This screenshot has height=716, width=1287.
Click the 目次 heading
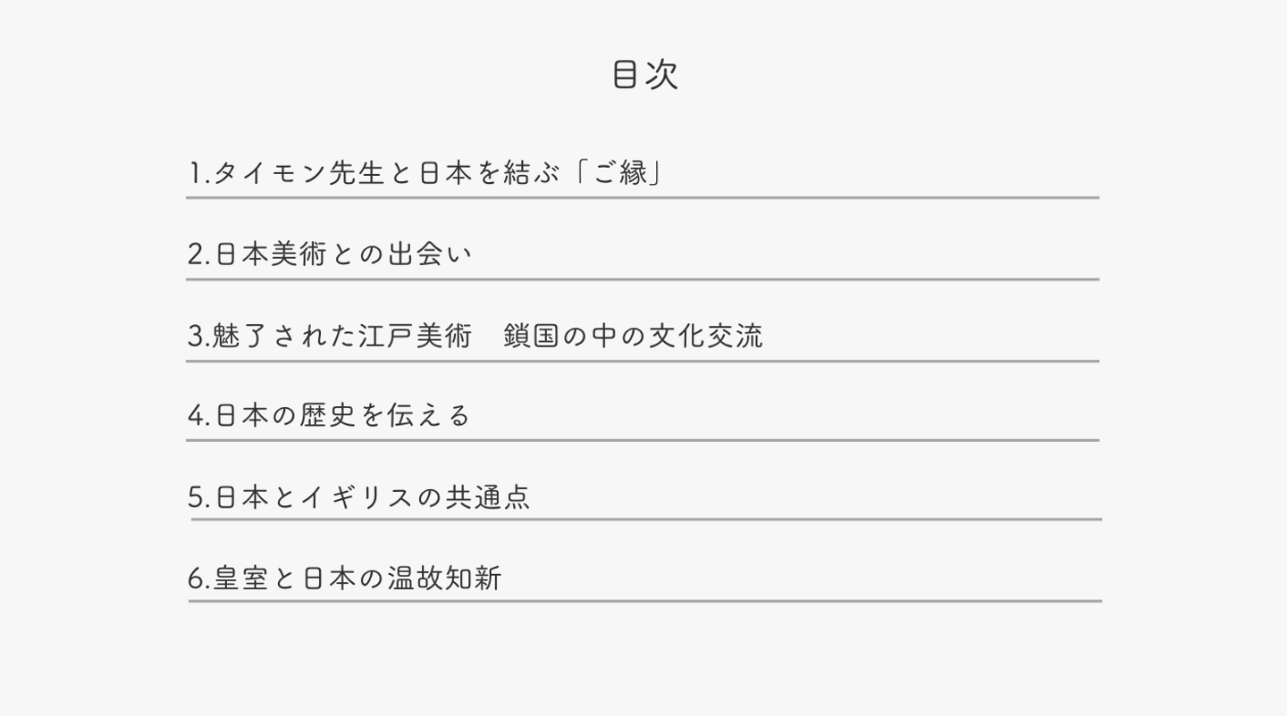(x=644, y=75)
